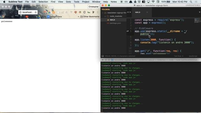Open the Google Drive menu bar icon
Screen dimensions: 201x113
[x=135, y=2]
